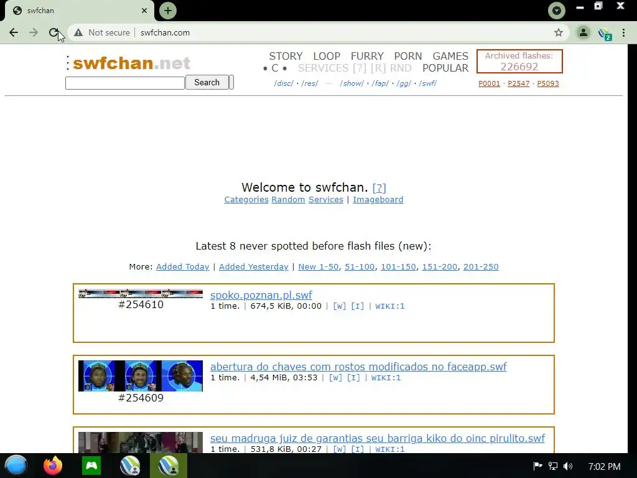Click the volume speaker tray icon

click(567, 466)
